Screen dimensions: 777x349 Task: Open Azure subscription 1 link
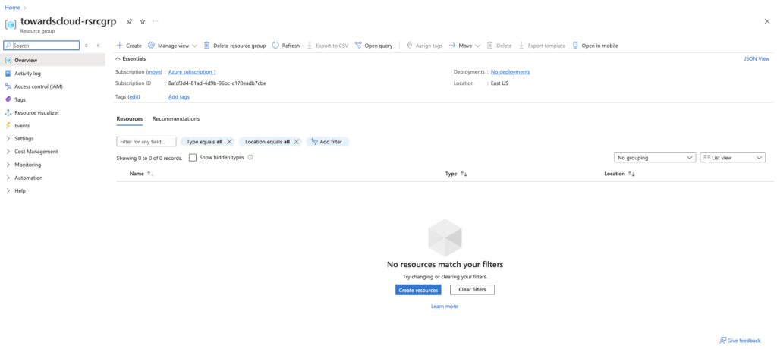click(x=192, y=72)
